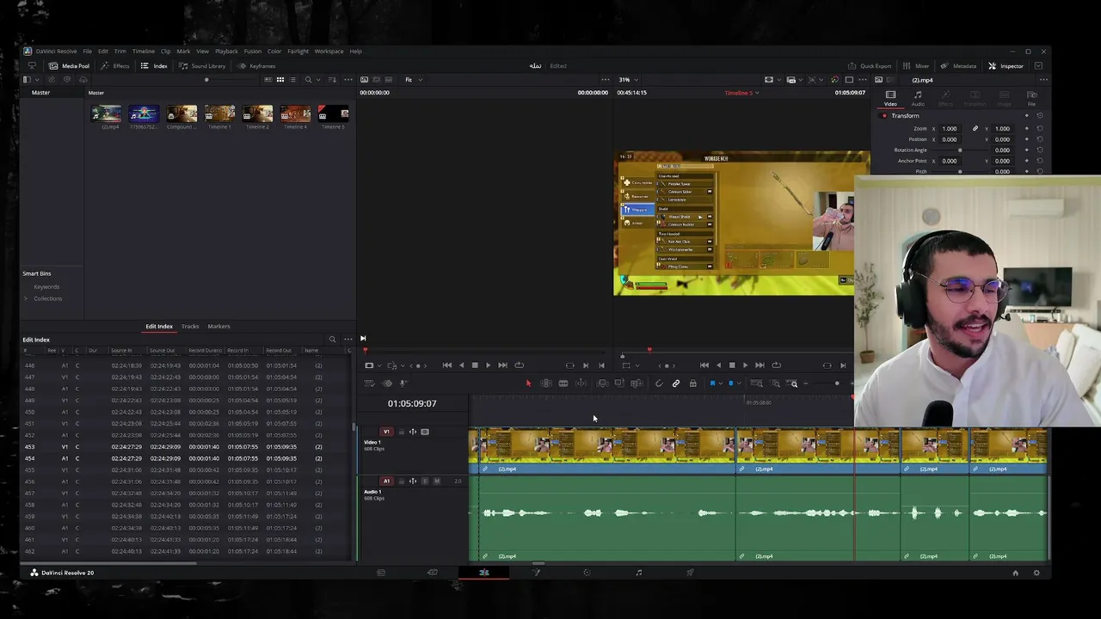
Task: Click Quick Export button
Action: click(x=870, y=66)
